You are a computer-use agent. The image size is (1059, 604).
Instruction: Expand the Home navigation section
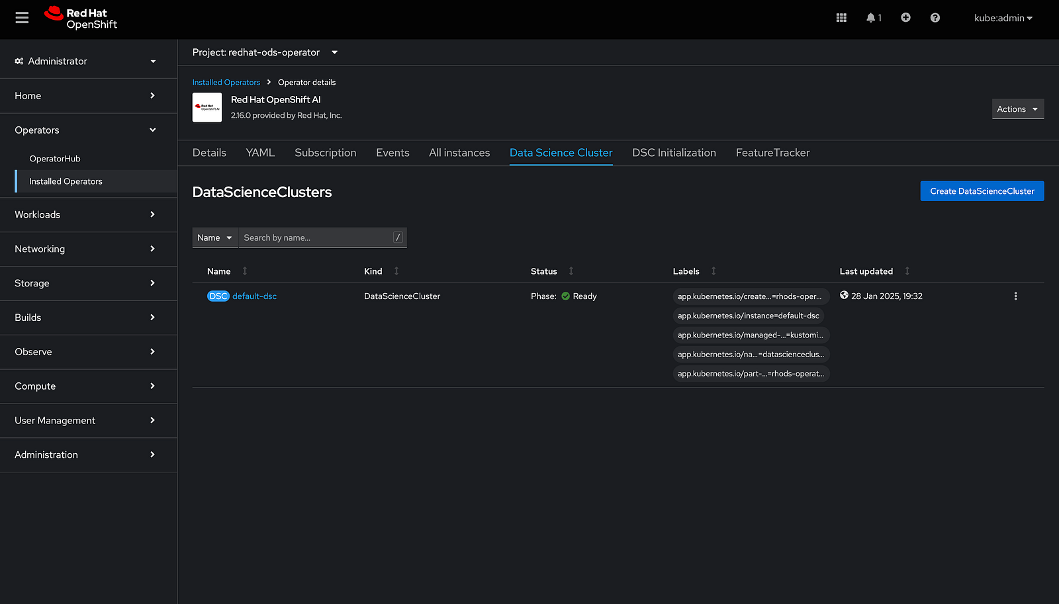tap(89, 96)
